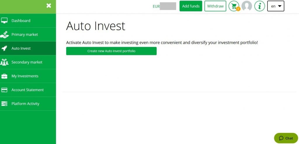Image resolution: width=299 pixels, height=144 pixels.
Task: Open the Chat widget
Action: point(286,138)
